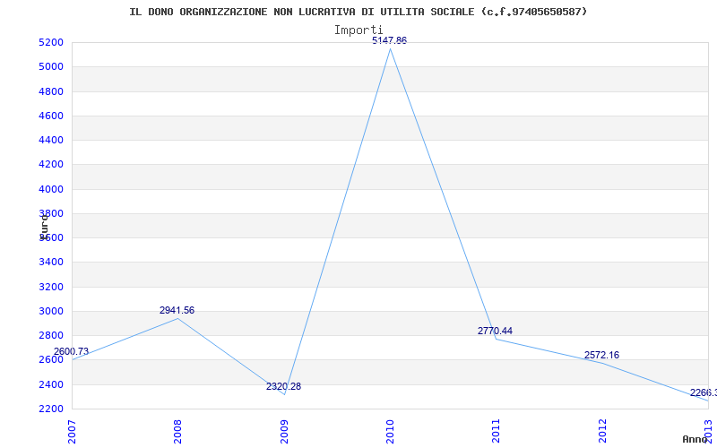717x448 pixels.
Task: Click the Euro y-axis title
Action: click(x=44, y=227)
